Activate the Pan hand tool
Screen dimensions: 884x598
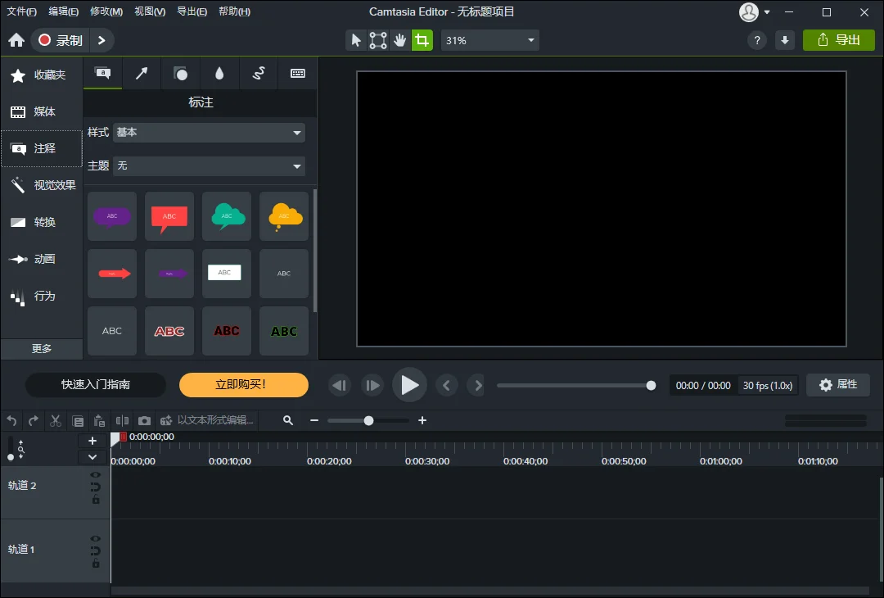(x=399, y=40)
